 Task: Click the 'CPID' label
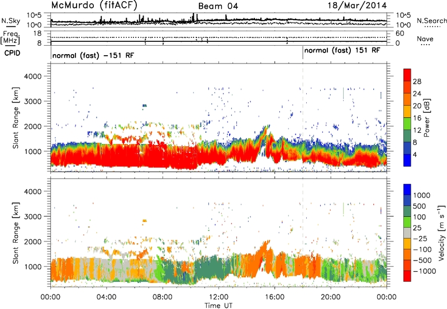click(12, 53)
